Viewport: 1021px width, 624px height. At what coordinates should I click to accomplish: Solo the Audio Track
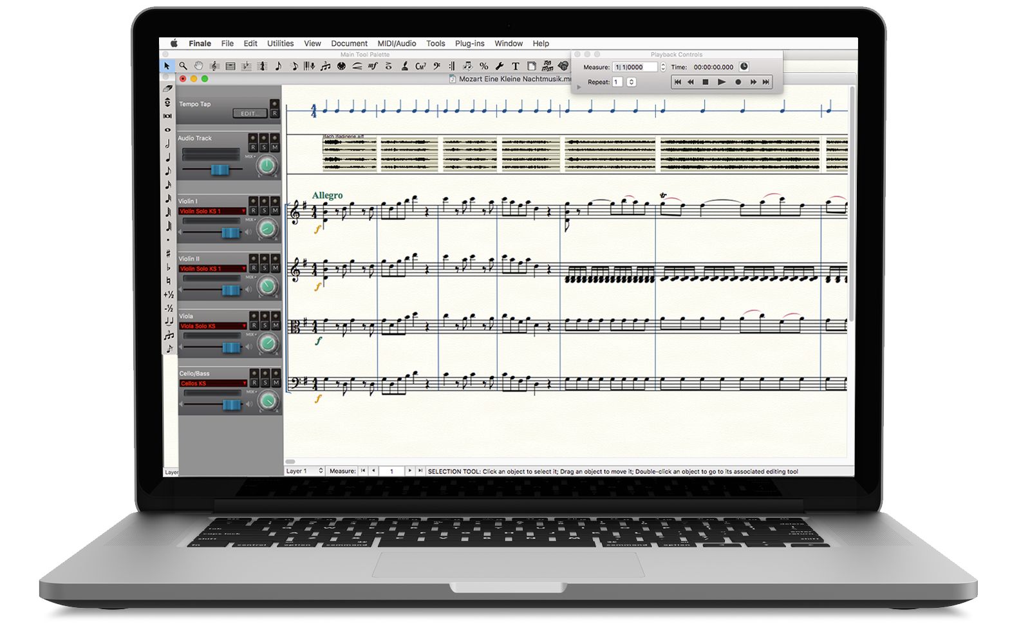(x=264, y=147)
